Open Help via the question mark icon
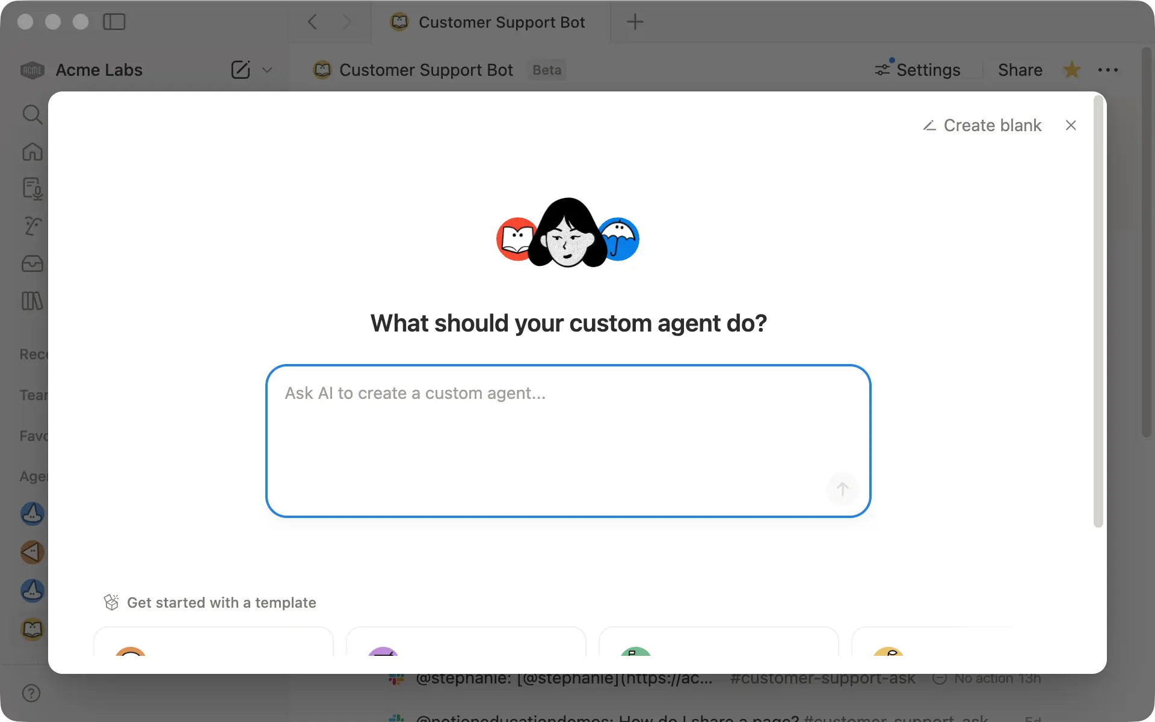The image size is (1155, 722). pos(31,693)
